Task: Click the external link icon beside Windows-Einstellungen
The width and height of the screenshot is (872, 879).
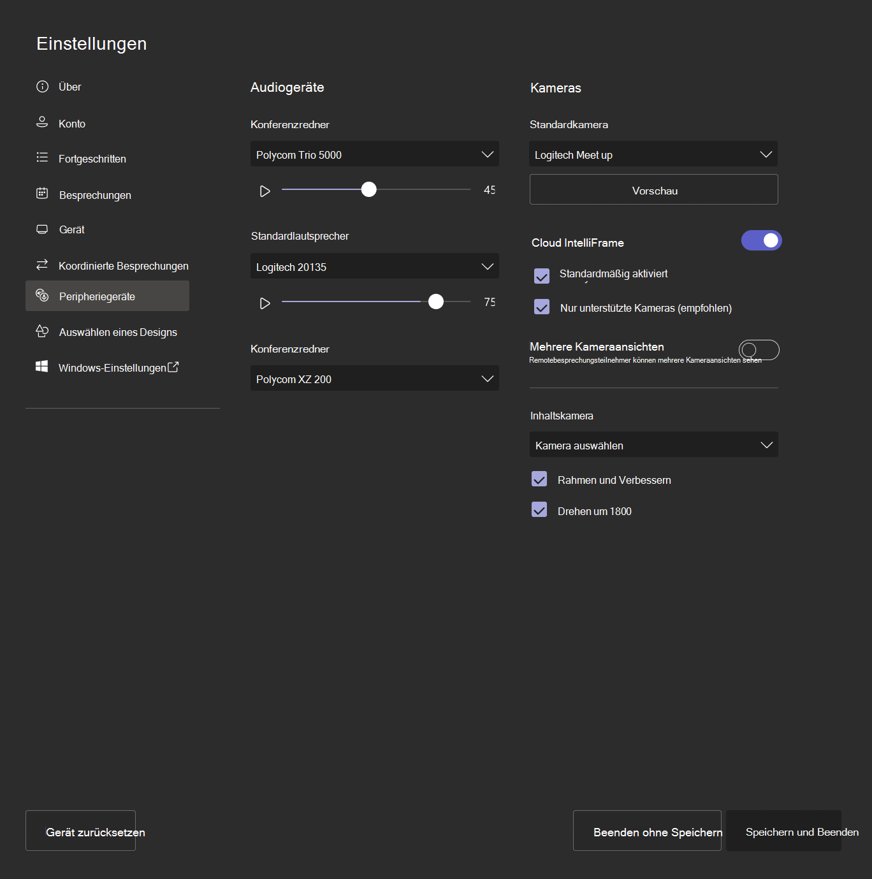Action: [173, 367]
